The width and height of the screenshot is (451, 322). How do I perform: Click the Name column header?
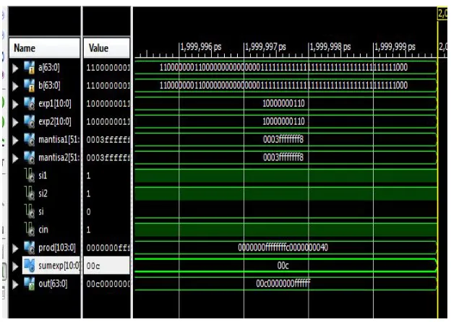tap(45, 48)
